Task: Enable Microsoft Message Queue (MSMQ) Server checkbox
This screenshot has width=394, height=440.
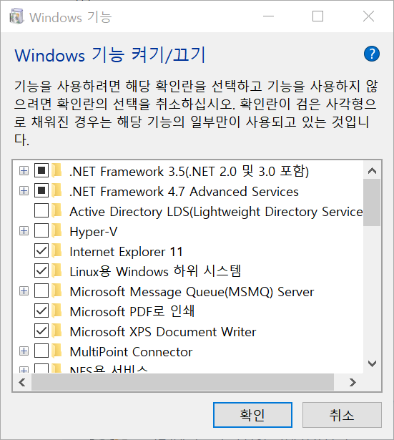Action: [41, 291]
